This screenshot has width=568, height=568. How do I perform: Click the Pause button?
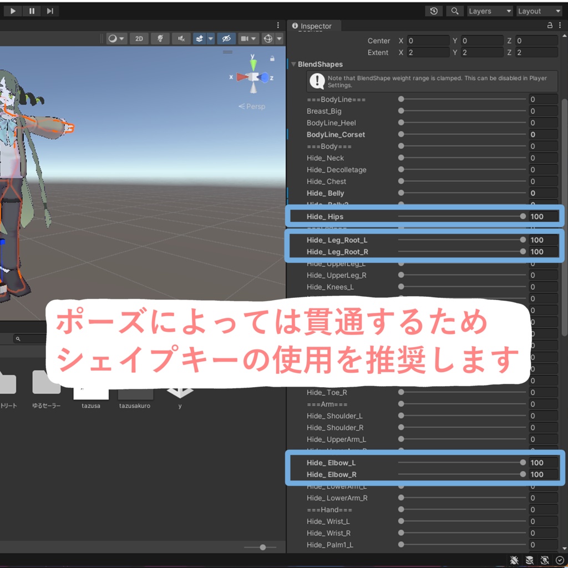pyautogui.click(x=32, y=11)
